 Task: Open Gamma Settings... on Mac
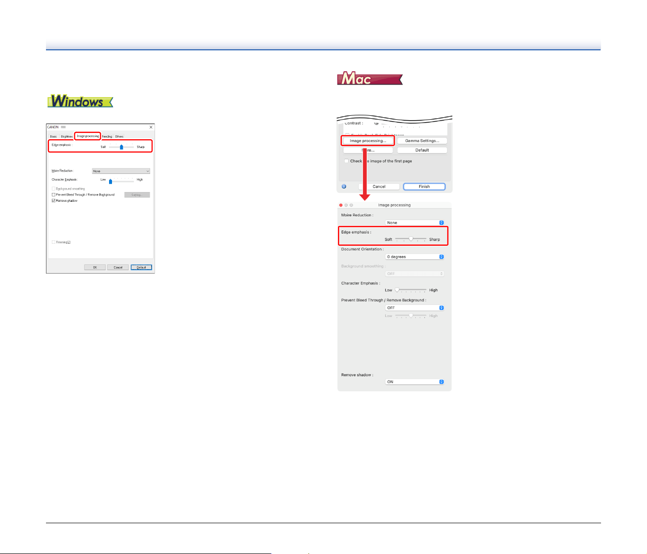(422, 141)
